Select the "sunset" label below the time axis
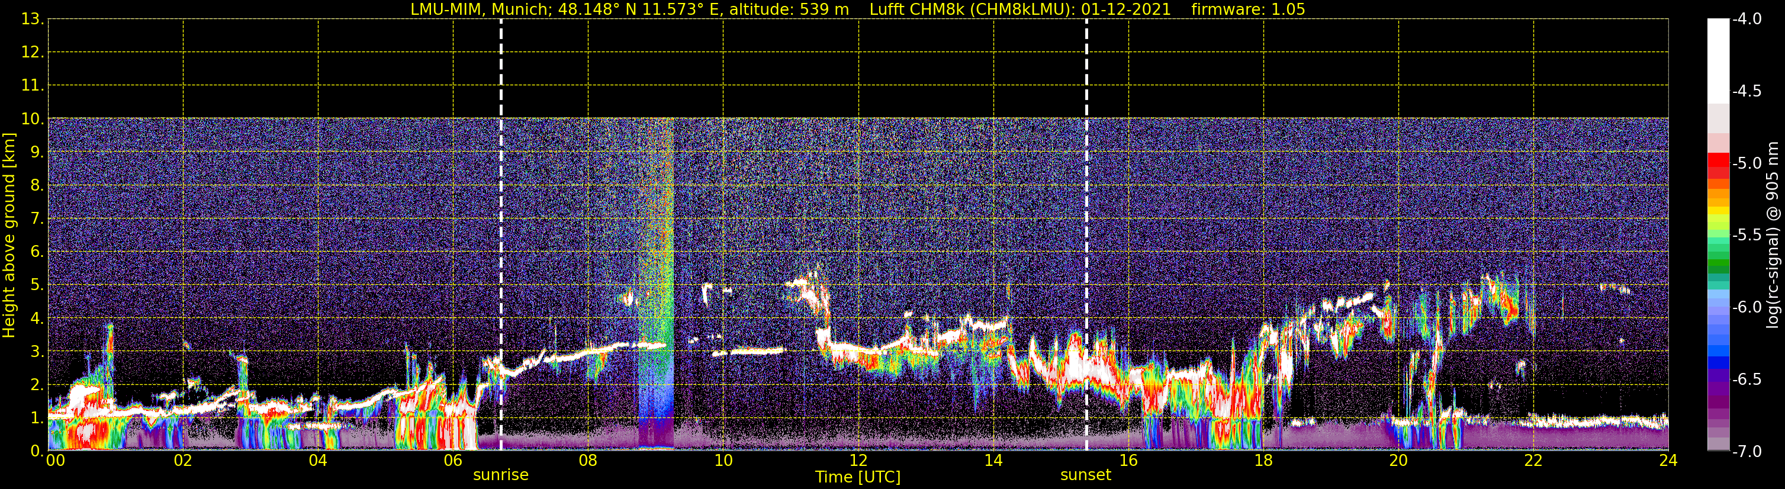 pyautogui.click(x=1086, y=475)
